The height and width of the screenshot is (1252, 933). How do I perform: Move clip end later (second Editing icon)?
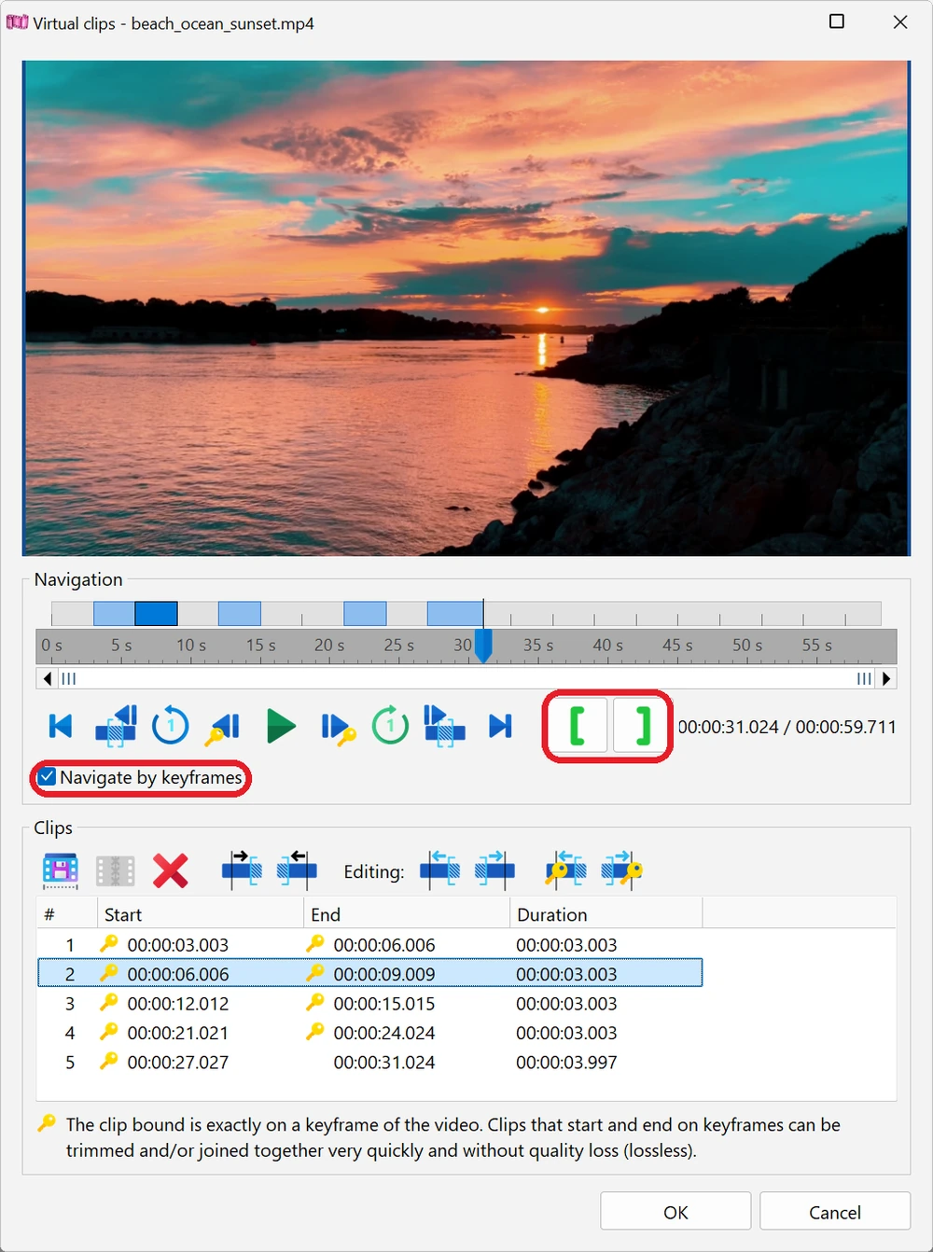[x=494, y=869]
